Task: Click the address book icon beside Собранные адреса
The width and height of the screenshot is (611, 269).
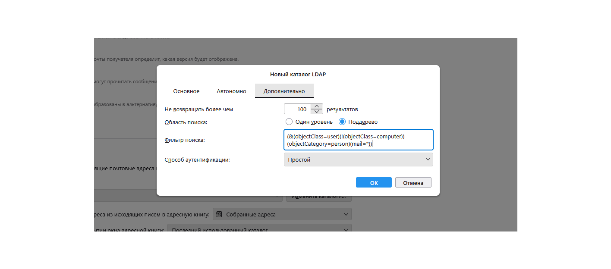Action: pos(219,214)
